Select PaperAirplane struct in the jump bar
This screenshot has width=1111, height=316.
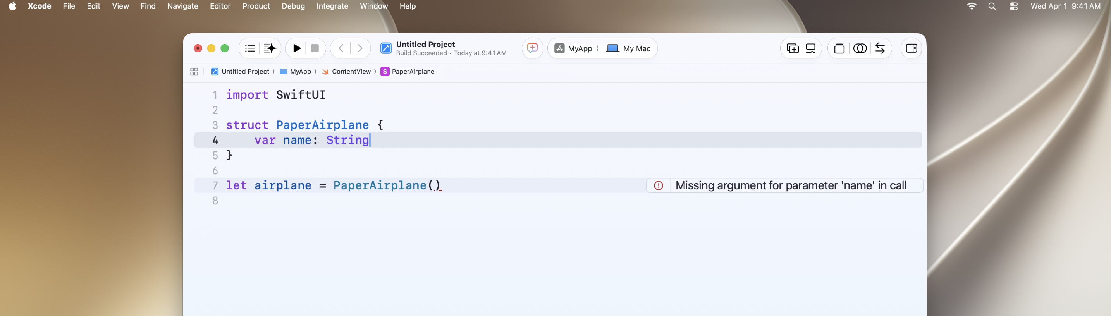pyautogui.click(x=408, y=72)
